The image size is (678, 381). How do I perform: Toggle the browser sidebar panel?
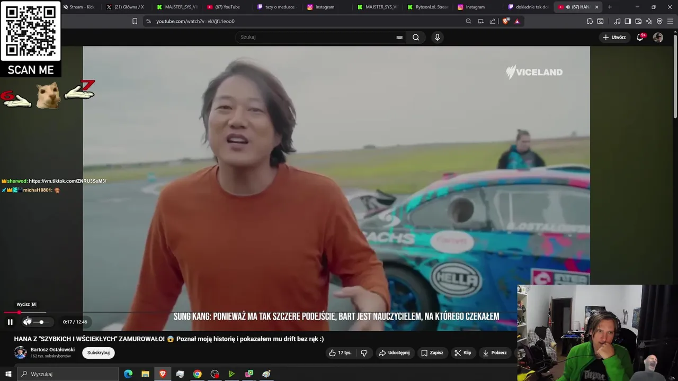[628, 21]
